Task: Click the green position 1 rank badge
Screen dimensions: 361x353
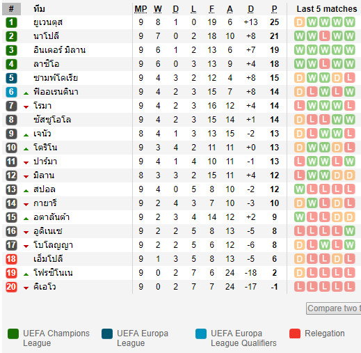Action: [11, 22]
